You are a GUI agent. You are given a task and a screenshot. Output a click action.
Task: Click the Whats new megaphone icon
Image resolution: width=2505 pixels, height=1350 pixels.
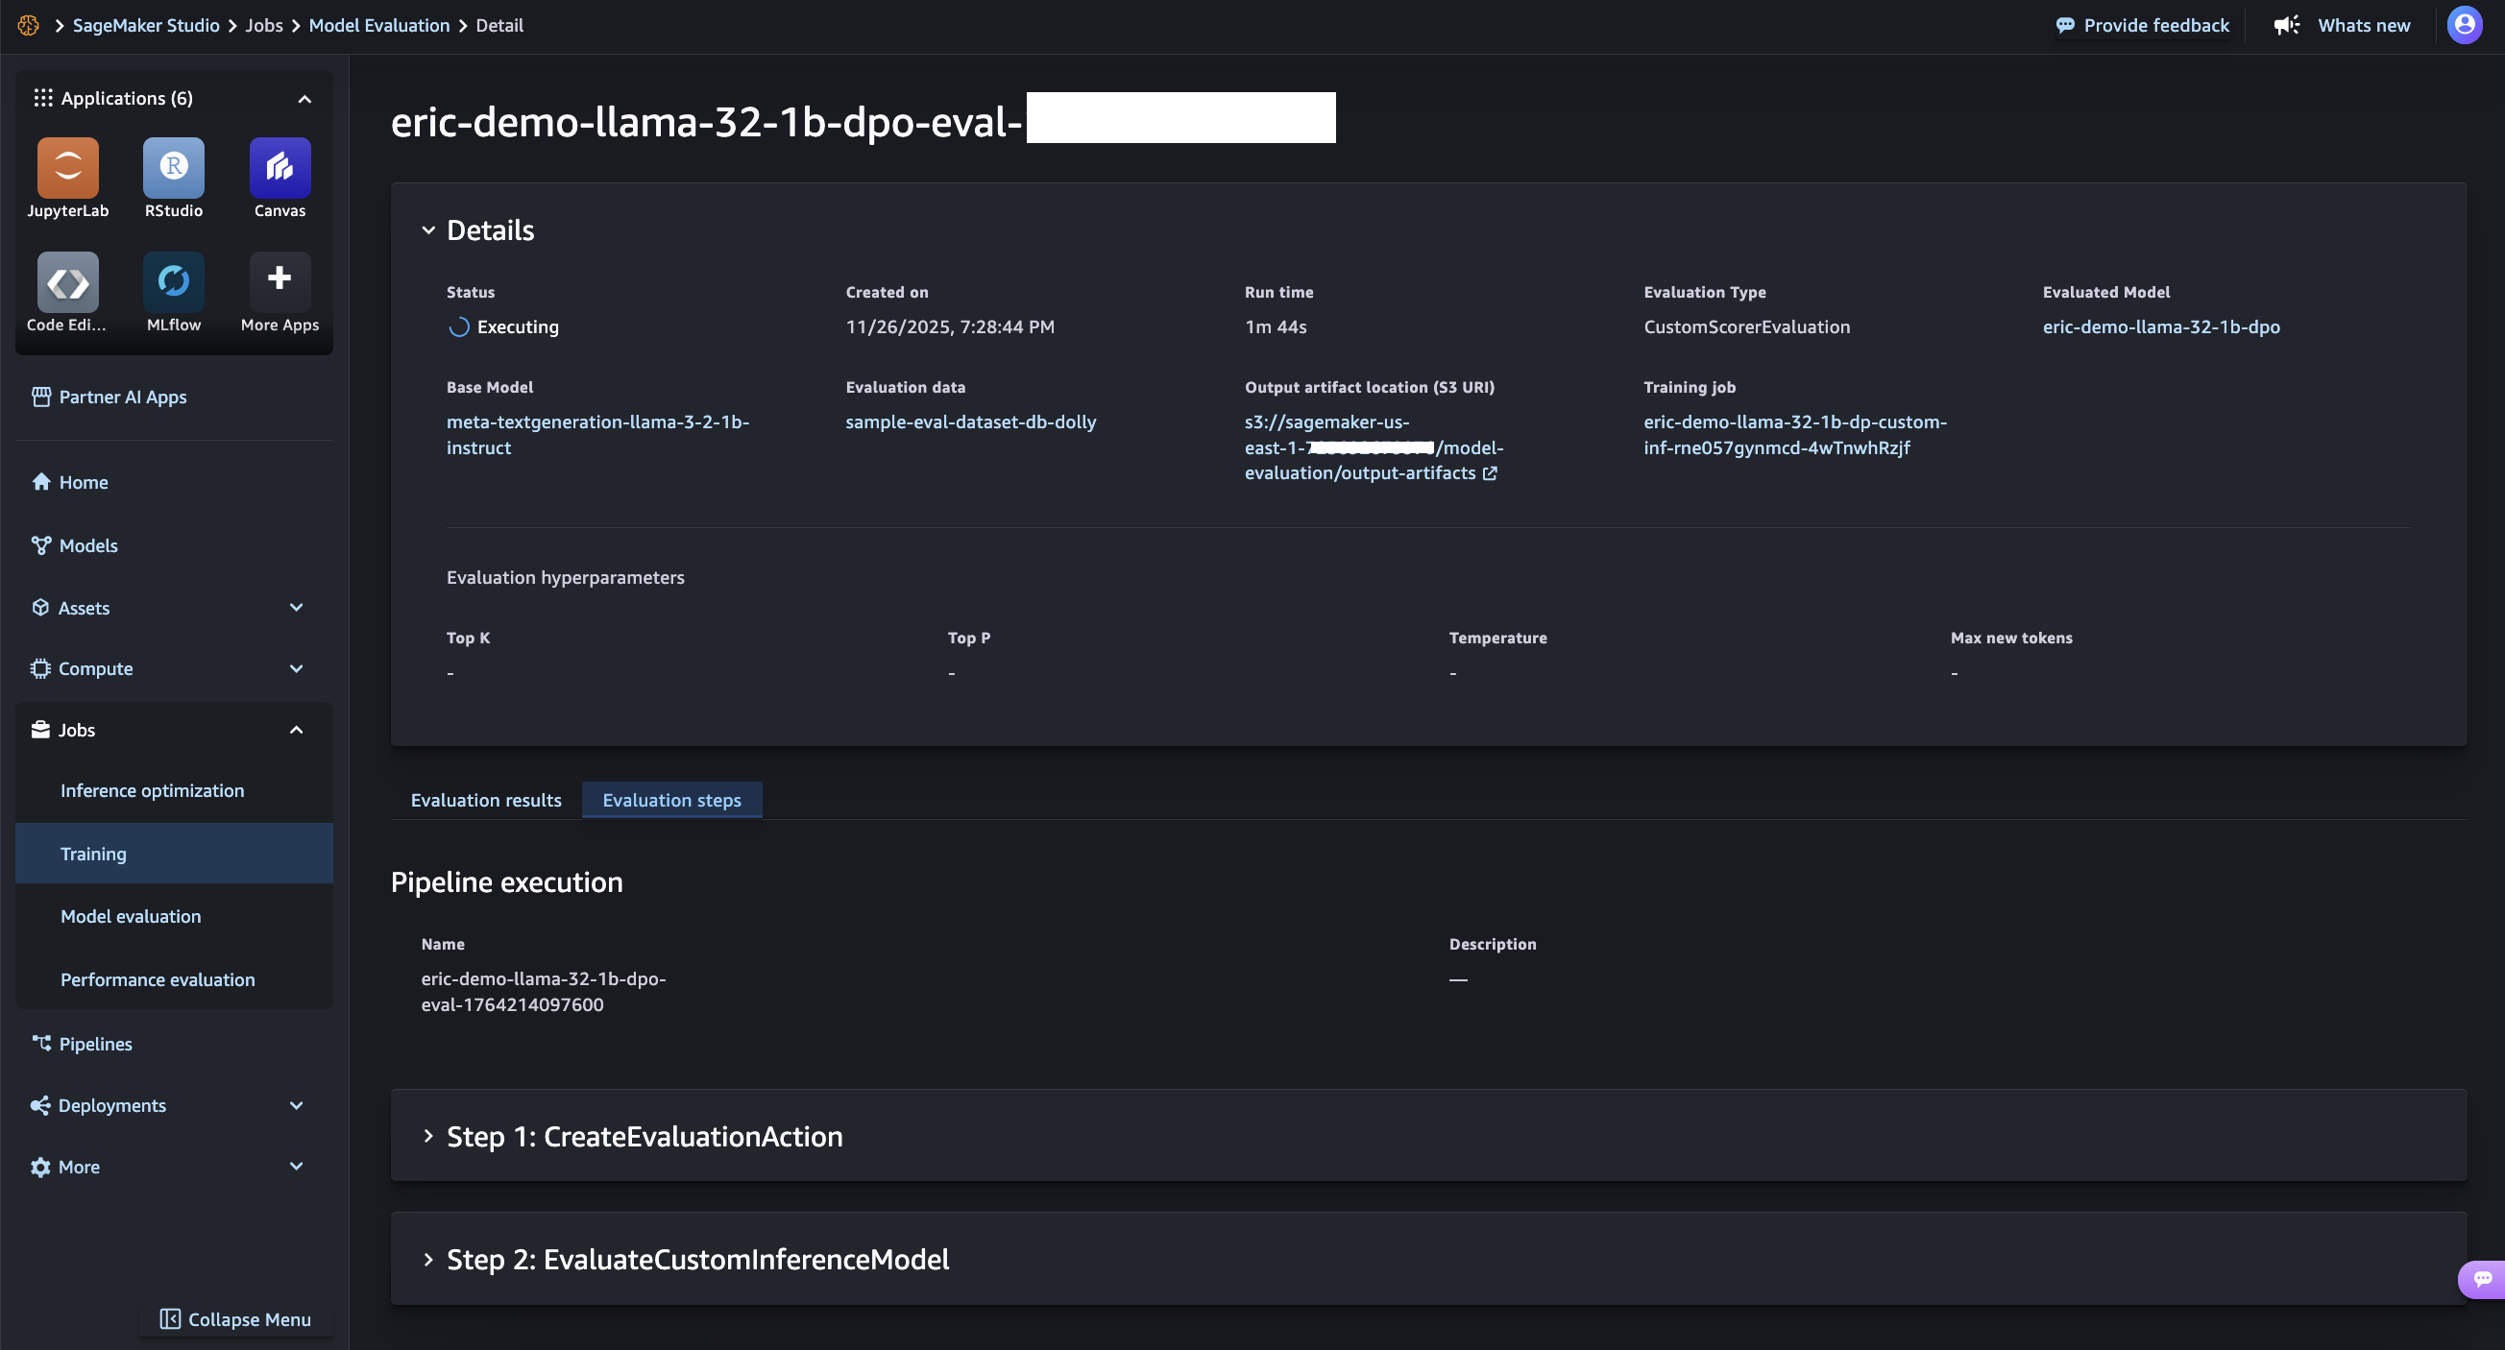click(x=2286, y=25)
